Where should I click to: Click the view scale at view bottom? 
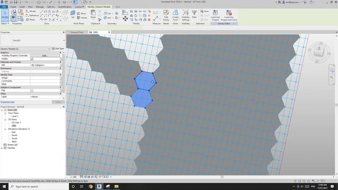tap(73, 177)
